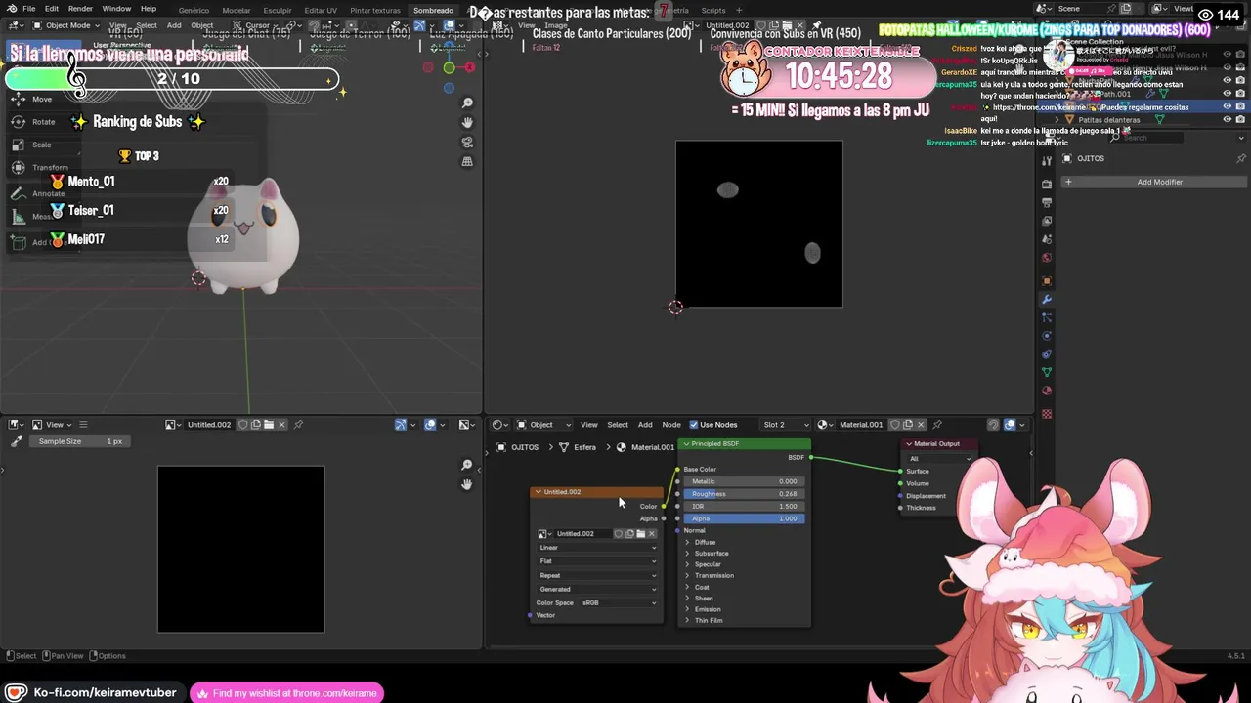Open the Texture checker properties tab
The width and height of the screenshot is (1251, 703).
[1047, 414]
